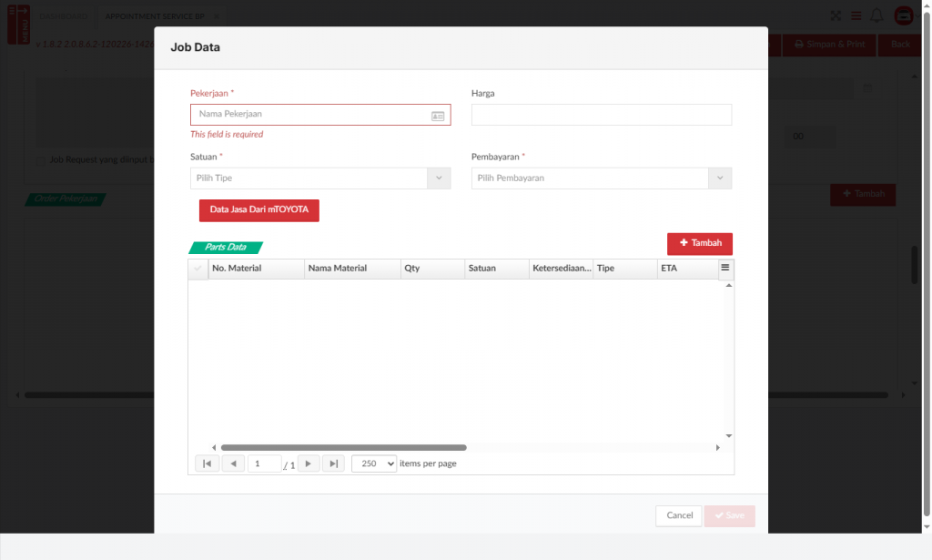Tick the Job Request checkbox
This screenshot has height=560, width=932.
coord(41,159)
